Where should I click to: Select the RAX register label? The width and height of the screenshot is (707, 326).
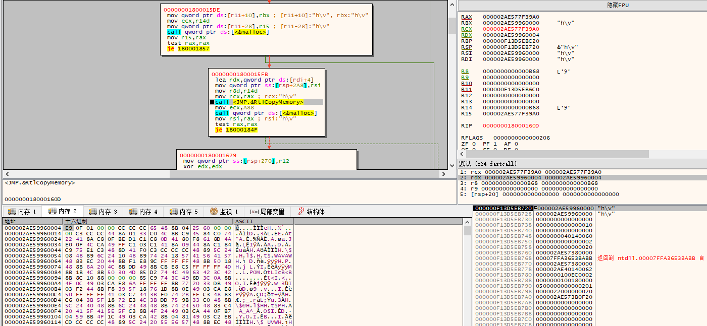467,17
